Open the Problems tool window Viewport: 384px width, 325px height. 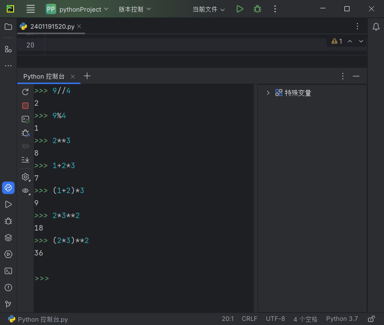pos(8,288)
